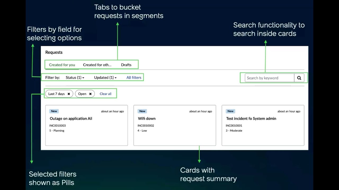Click the "New" badge on the Wifi down card
Image resolution: width=339 pixels, height=190 pixels.
(x=142, y=111)
